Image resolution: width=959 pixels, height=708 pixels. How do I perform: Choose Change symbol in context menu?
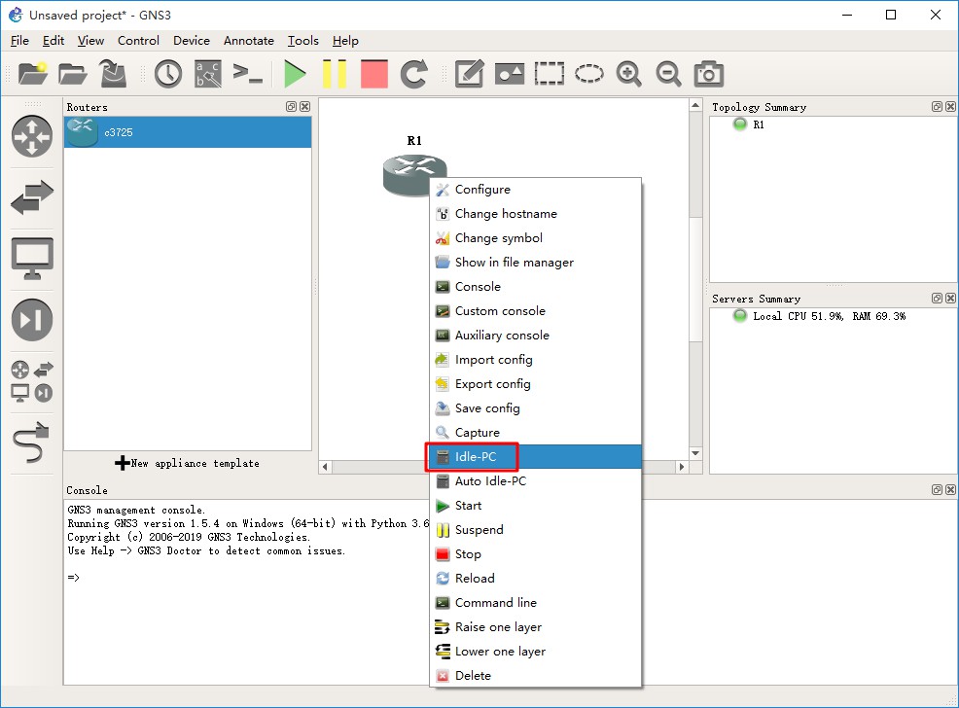click(536, 238)
